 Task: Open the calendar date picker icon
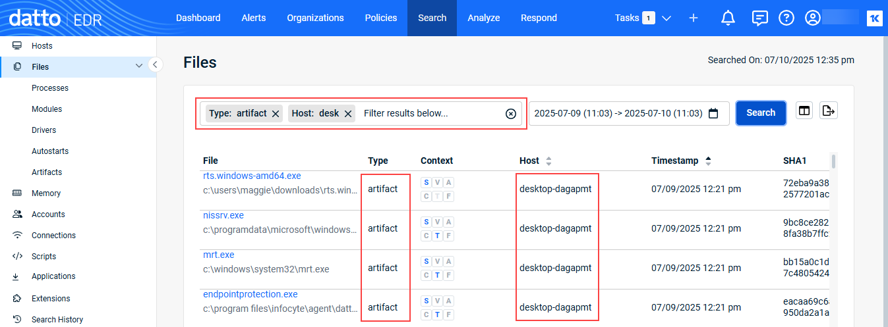coord(713,113)
